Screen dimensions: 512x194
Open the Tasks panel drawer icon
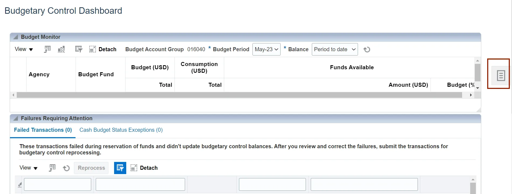click(x=501, y=76)
